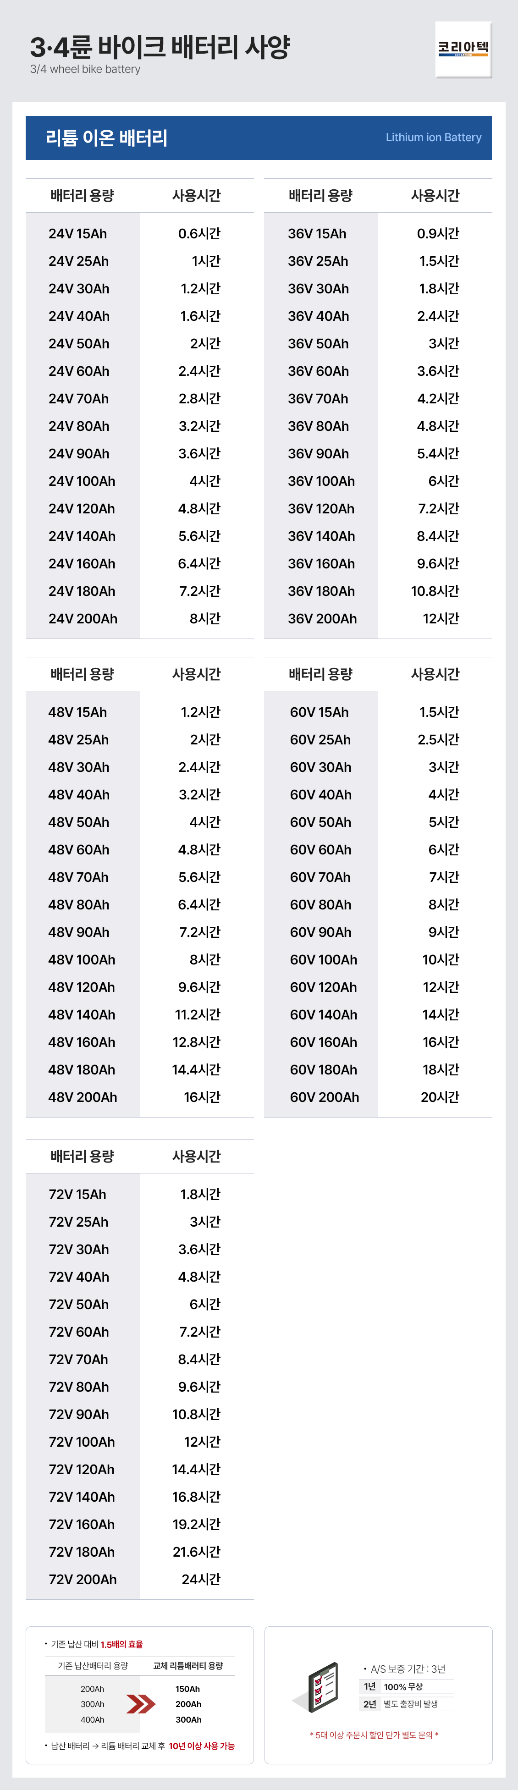Click the 60V 120Ah battery entry

coord(323,987)
